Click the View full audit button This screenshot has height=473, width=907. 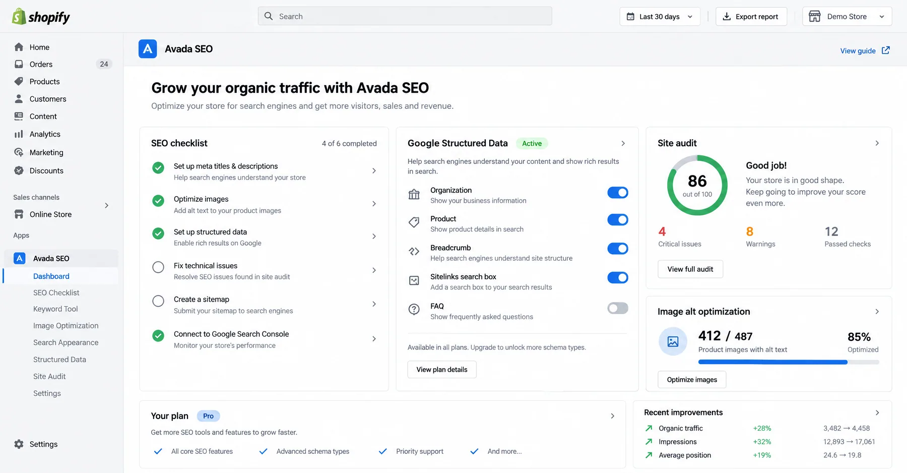tap(690, 269)
